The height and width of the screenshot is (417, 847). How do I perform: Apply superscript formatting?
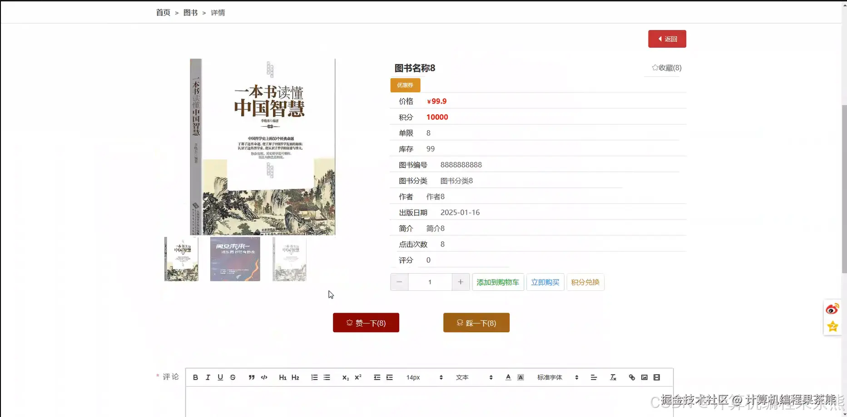tap(358, 377)
